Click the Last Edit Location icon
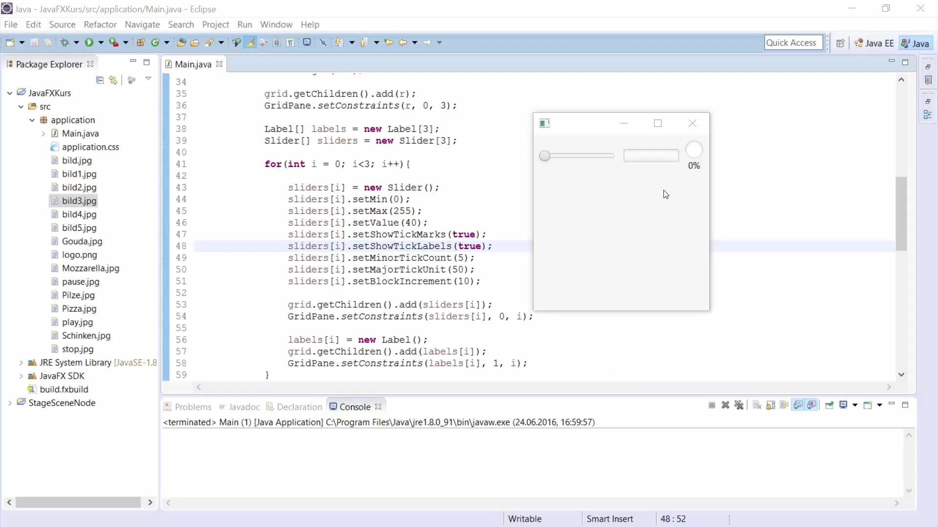Viewport: 938px width, 527px height. click(x=389, y=42)
